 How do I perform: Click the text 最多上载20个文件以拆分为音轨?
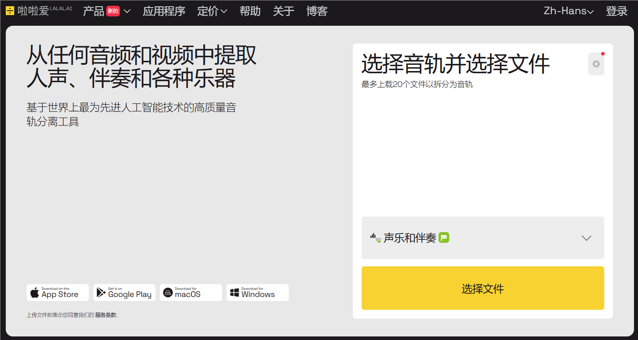[417, 84]
